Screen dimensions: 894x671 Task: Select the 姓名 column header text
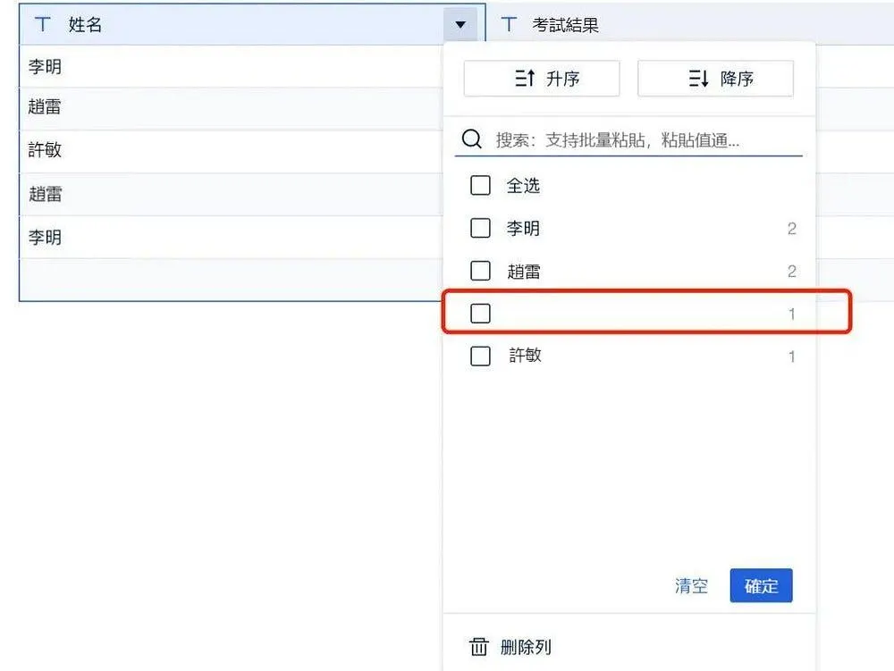click(x=85, y=24)
